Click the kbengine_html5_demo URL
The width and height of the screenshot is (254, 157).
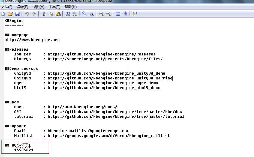(x=104, y=88)
